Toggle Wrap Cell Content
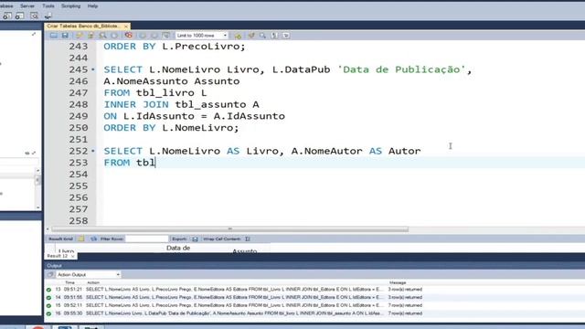 (x=248, y=239)
